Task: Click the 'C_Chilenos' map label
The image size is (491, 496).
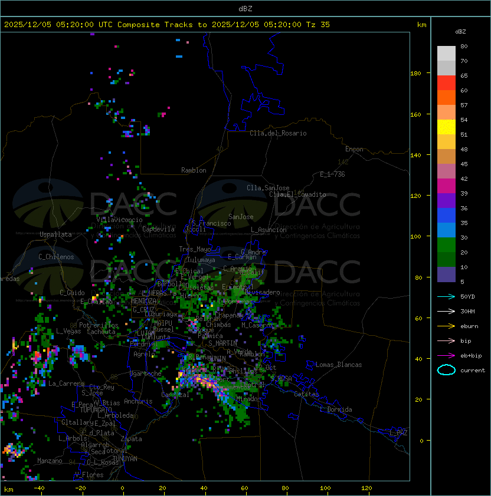Action: (x=56, y=257)
